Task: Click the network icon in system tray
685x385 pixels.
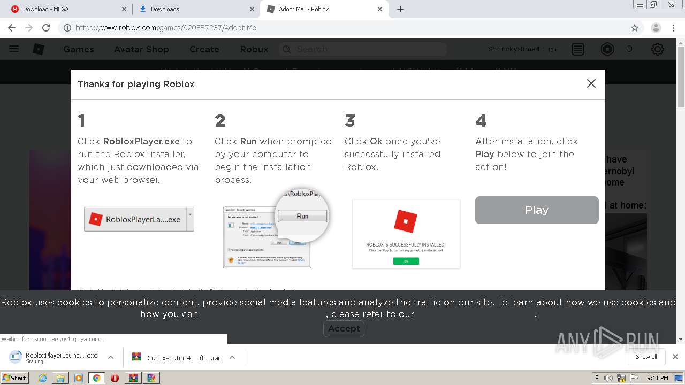Action: pos(621,378)
